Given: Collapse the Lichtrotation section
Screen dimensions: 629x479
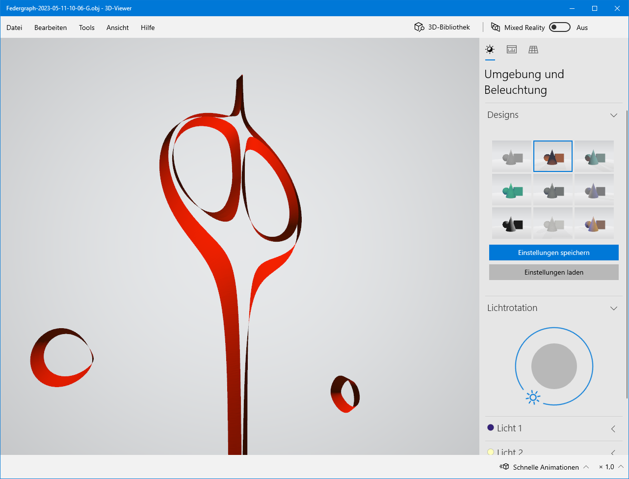Looking at the screenshot, I should pyautogui.click(x=613, y=308).
